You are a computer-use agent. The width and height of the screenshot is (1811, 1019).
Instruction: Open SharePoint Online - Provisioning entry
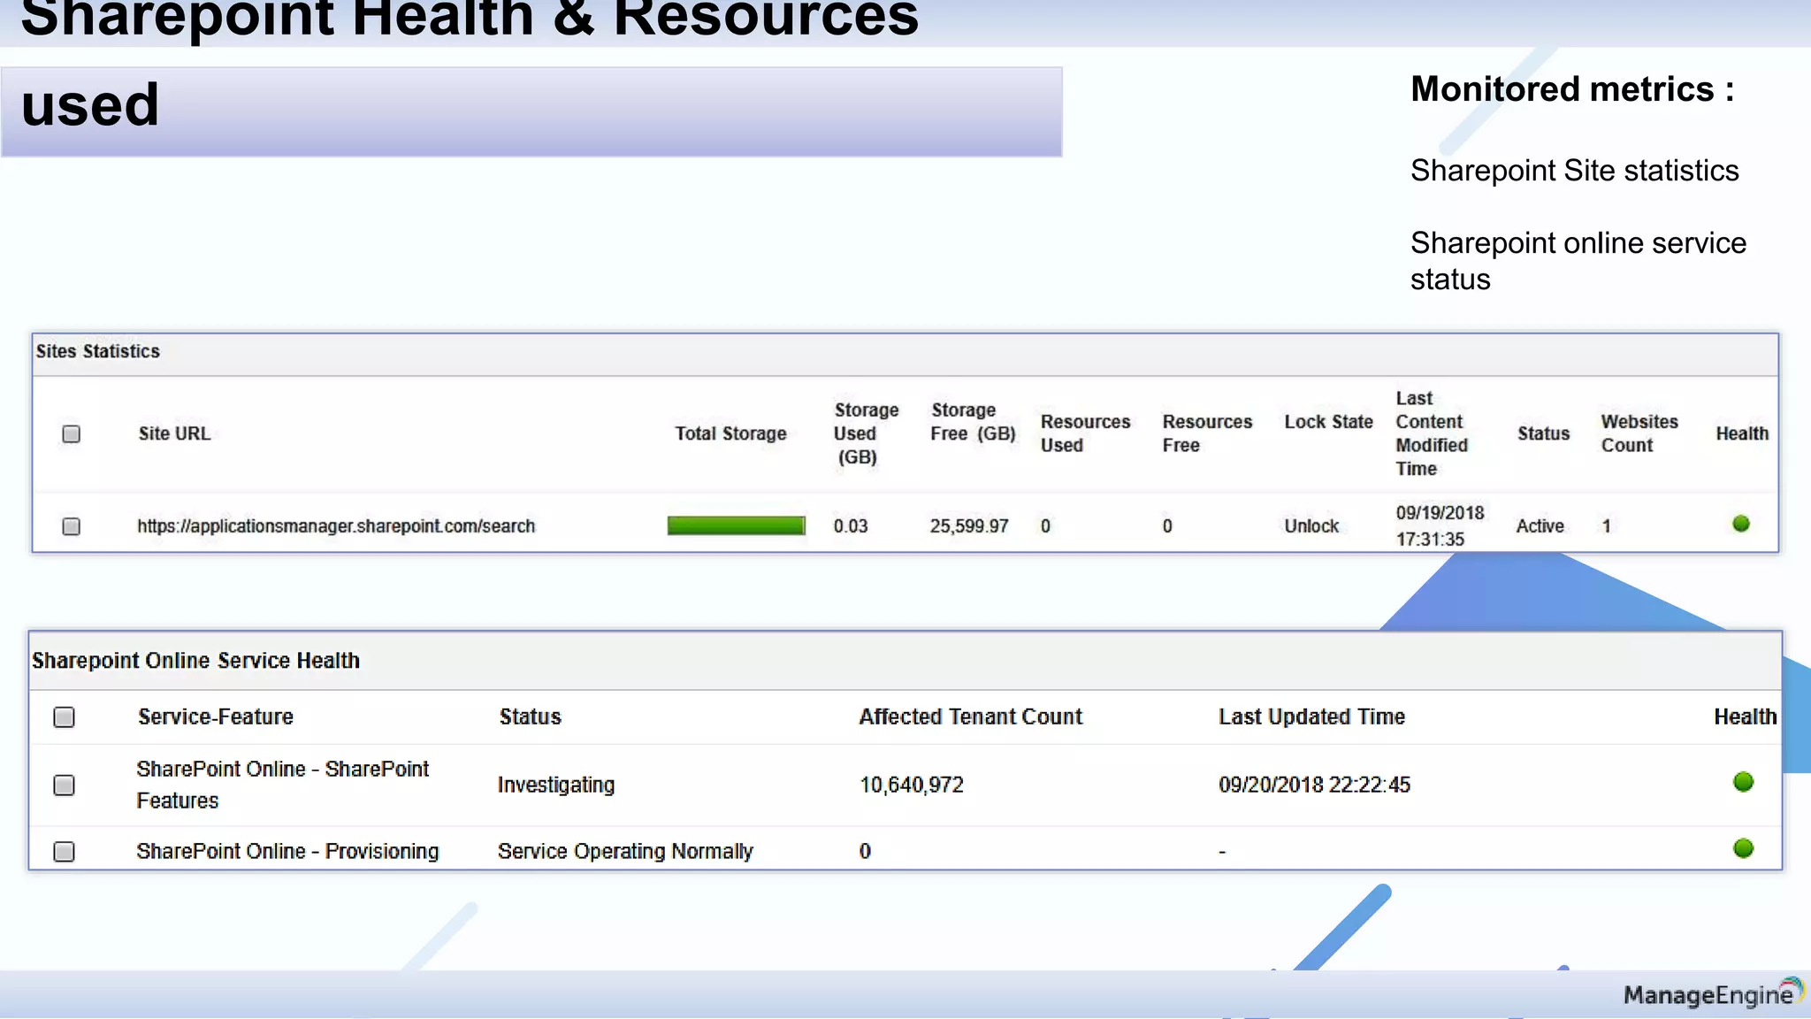pyautogui.click(x=287, y=851)
